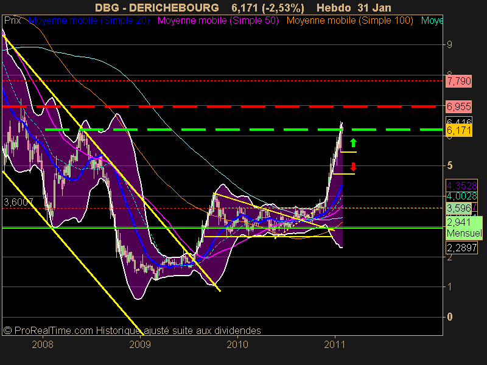The width and height of the screenshot is (487, 365).
Task: Click the 3,6007 level label on left
Action: (18, 203)
